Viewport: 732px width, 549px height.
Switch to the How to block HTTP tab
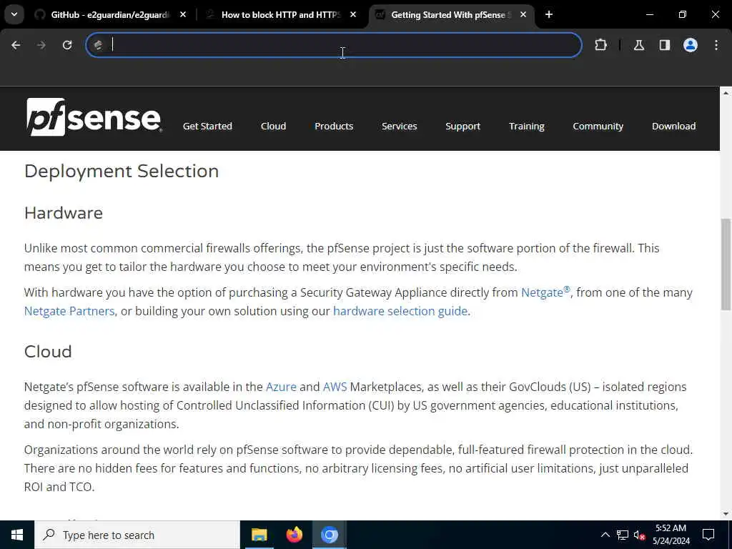281,15
